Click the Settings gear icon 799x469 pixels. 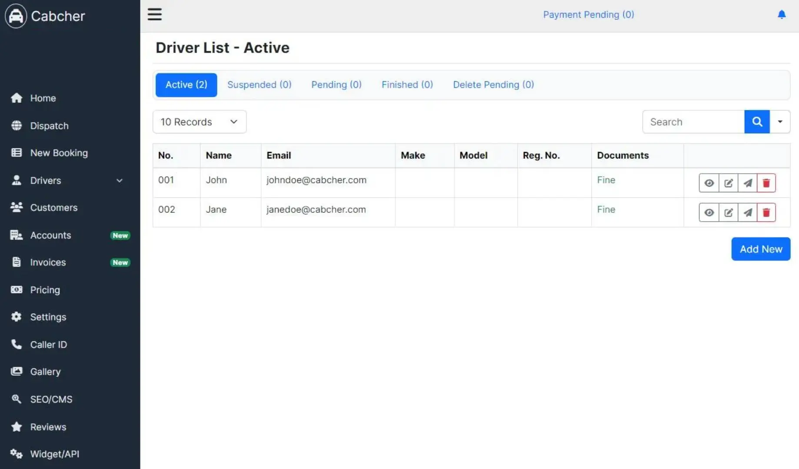[17, 317]
